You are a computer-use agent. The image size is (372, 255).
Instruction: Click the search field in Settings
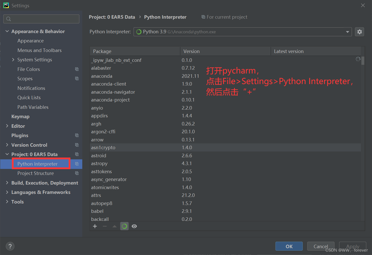(x=41, y=19)
